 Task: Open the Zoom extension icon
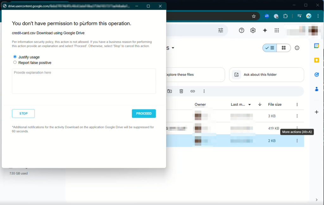click(267, 16)
